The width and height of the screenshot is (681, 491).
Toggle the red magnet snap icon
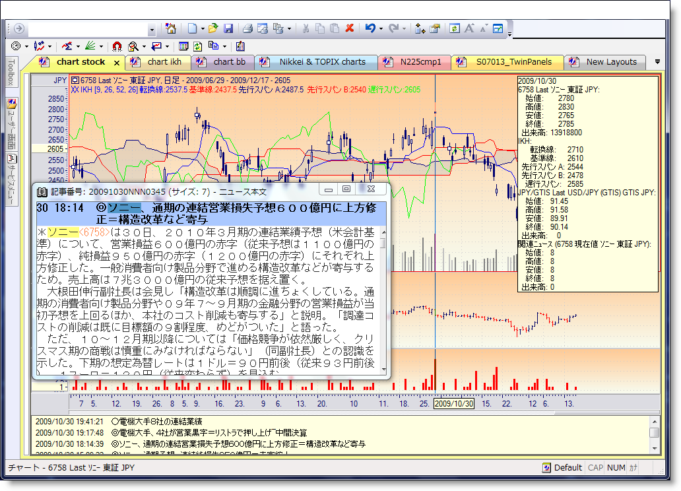(117, 46)
